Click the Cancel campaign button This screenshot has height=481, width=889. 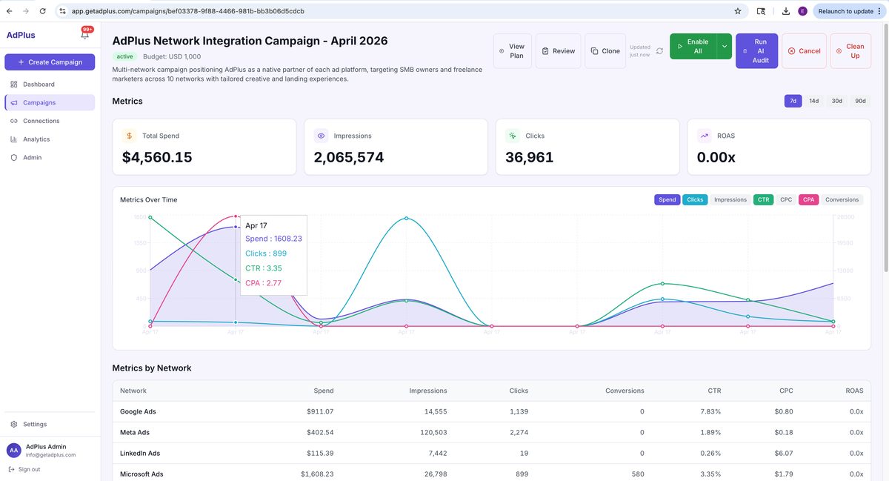tap(804, 51)
